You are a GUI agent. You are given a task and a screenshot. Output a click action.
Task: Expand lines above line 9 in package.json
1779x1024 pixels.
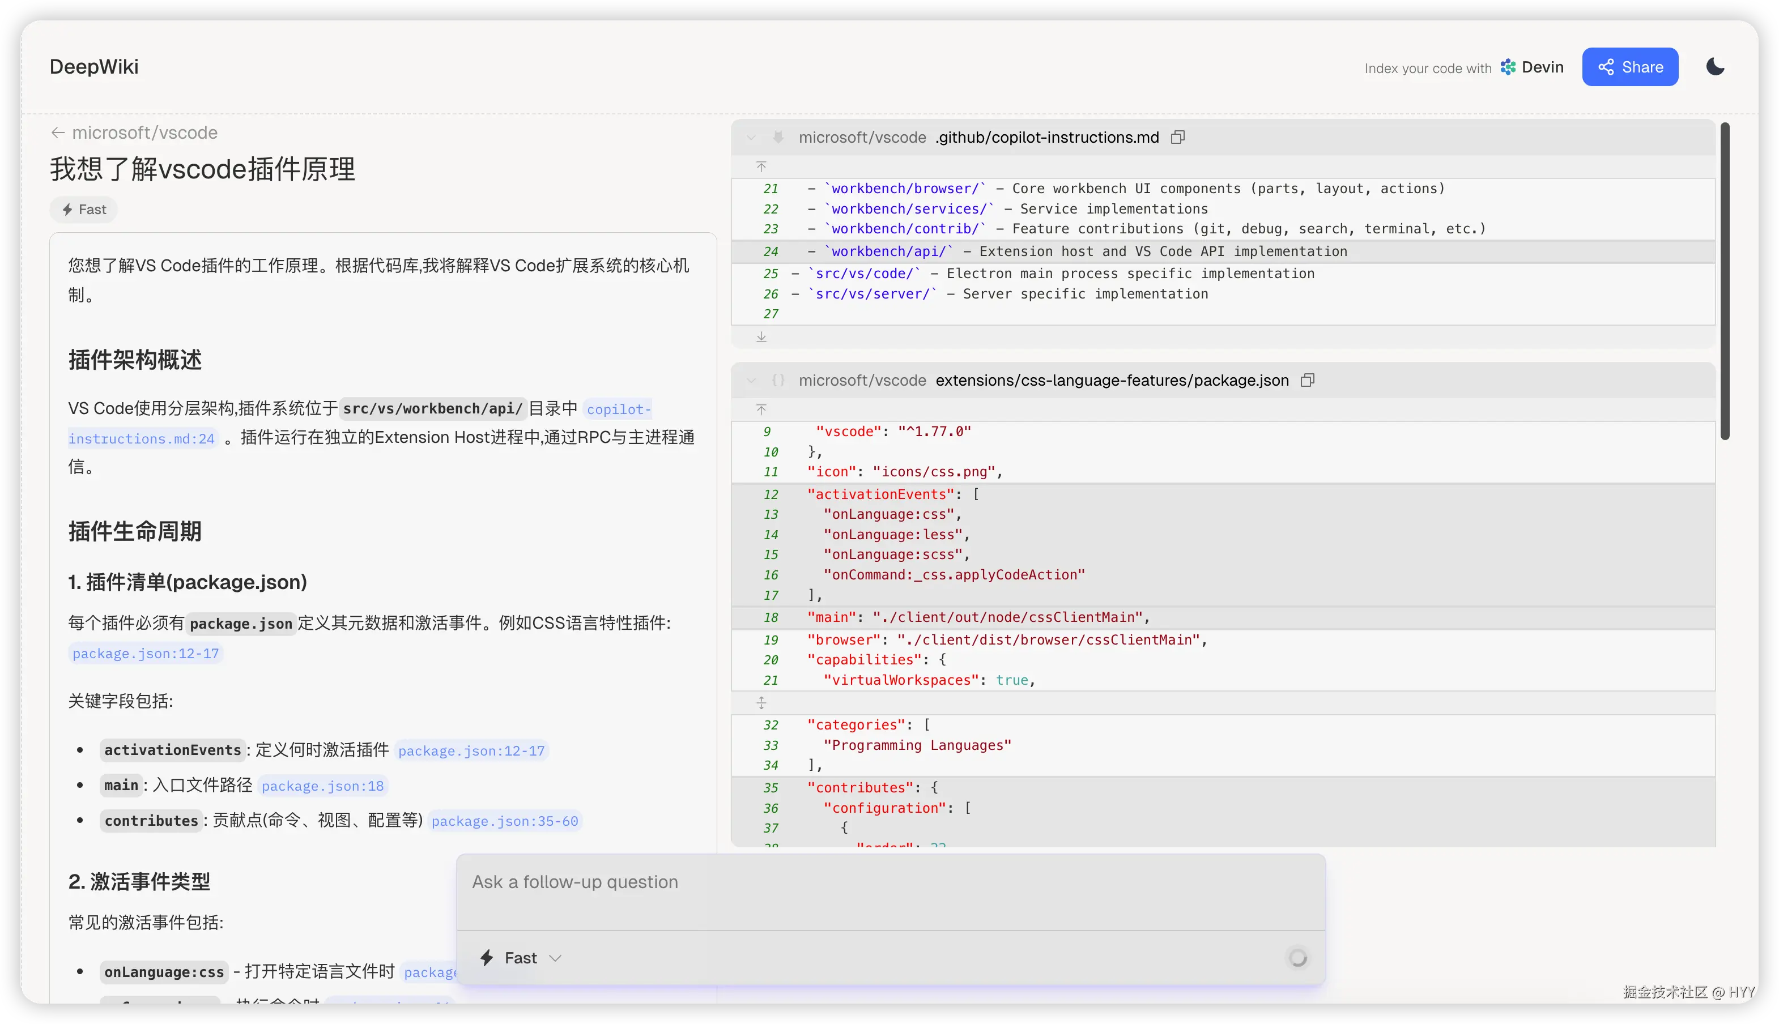pyautogui.click(x=761, y=409)
